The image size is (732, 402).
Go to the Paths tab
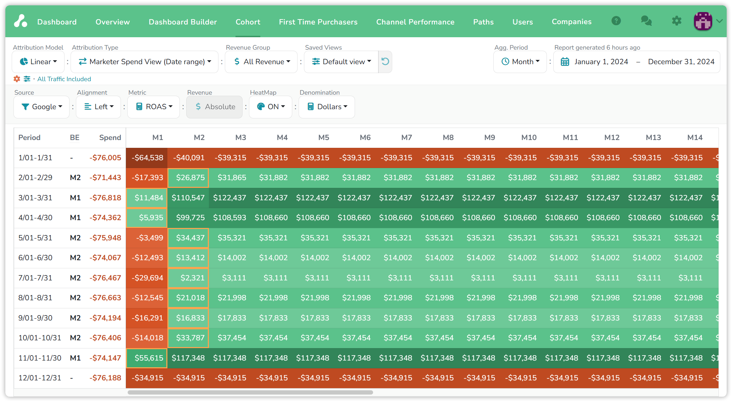tap(483, 22)
